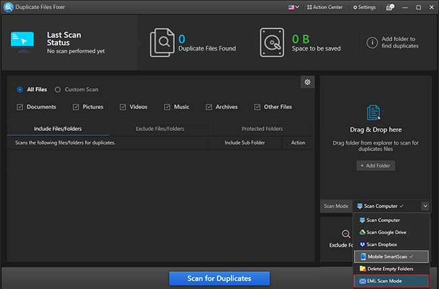Choose Mobile SmartScan from the mode list
The height and width of the screenshot is (289, 439).
pos(391,257)
